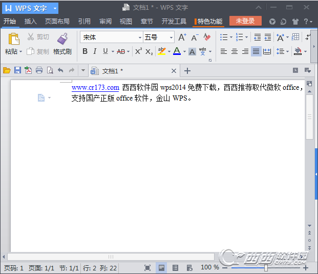The image size is (318, 274).
Task: Expand bullet list style arrow
Action: (231, 37)
